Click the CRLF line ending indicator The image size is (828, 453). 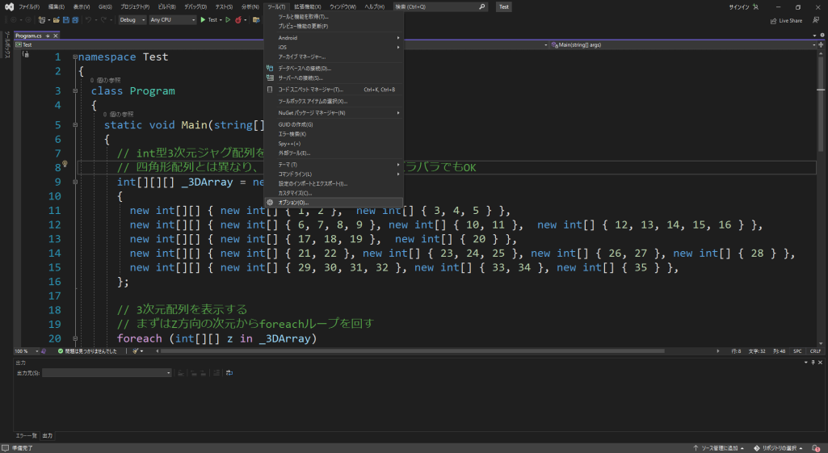tap(815, 351)
